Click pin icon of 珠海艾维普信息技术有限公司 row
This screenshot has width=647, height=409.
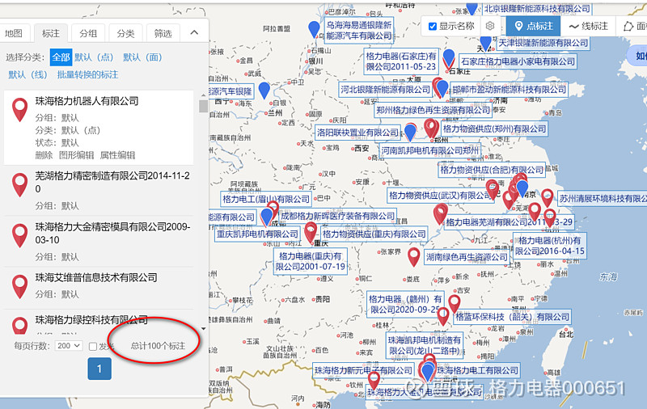click(19, 287)
